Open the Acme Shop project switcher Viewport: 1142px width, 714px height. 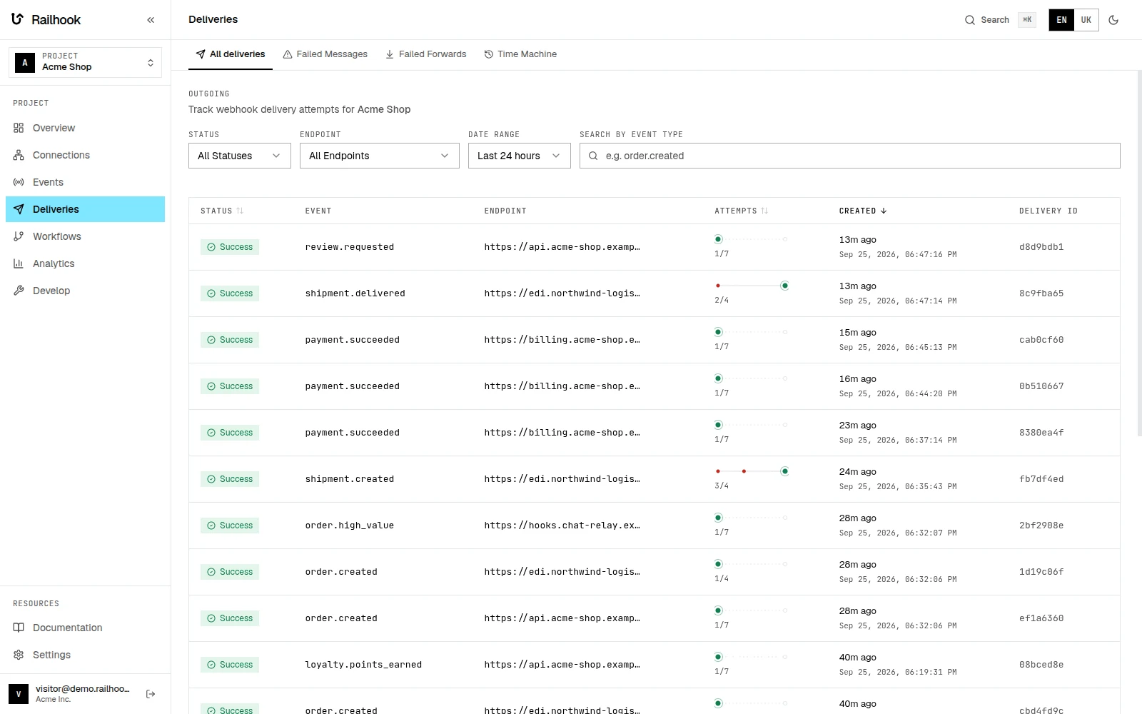(85, 62)
